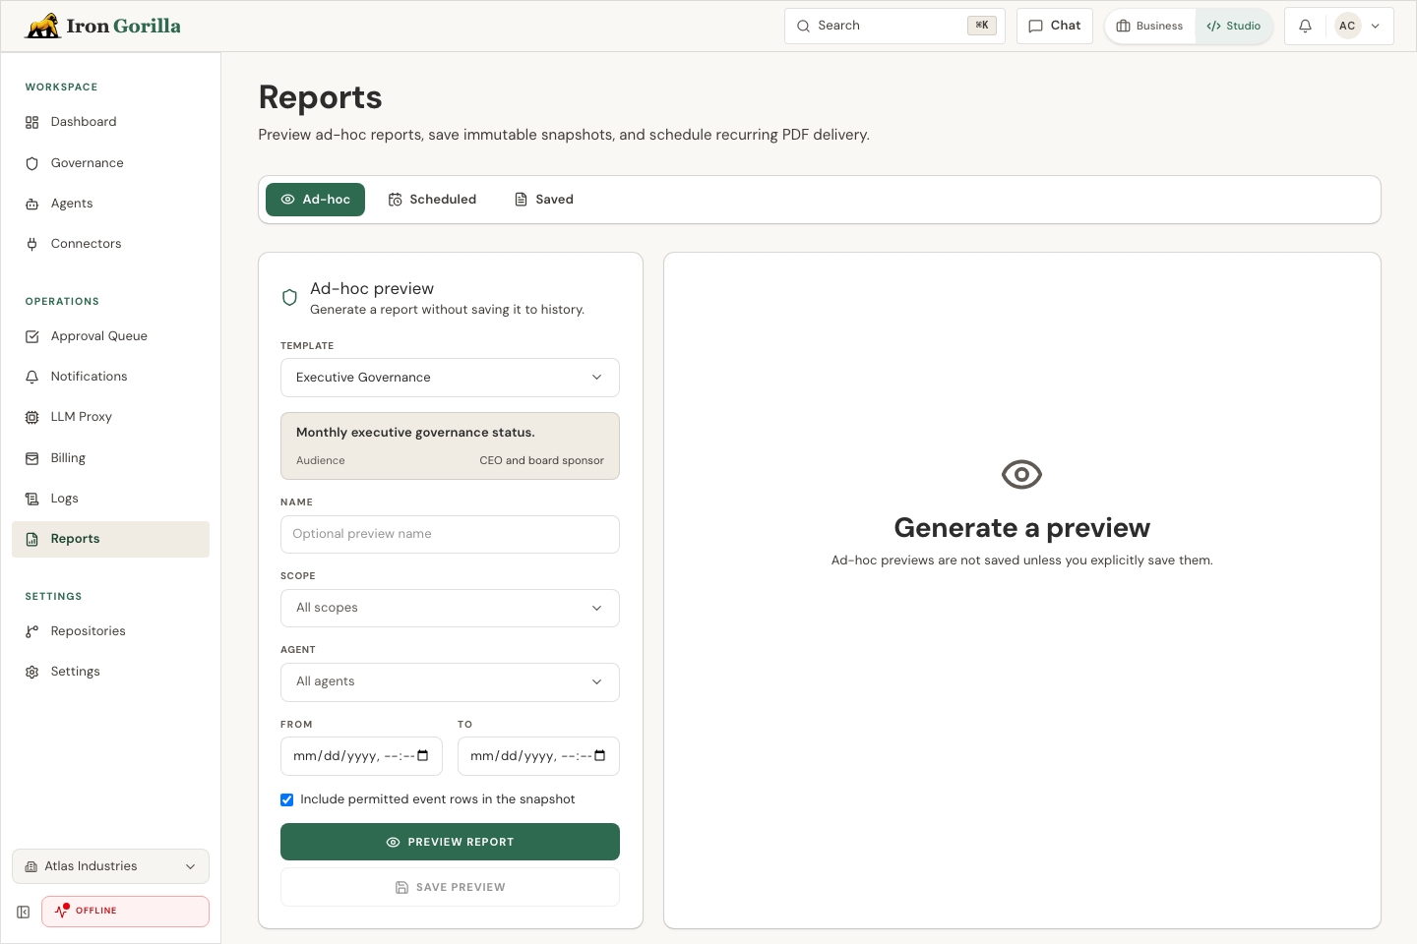This screenshot has height=944, width=1417.
Task: Open Billing in the sidebar
Action: coord(110,458)
